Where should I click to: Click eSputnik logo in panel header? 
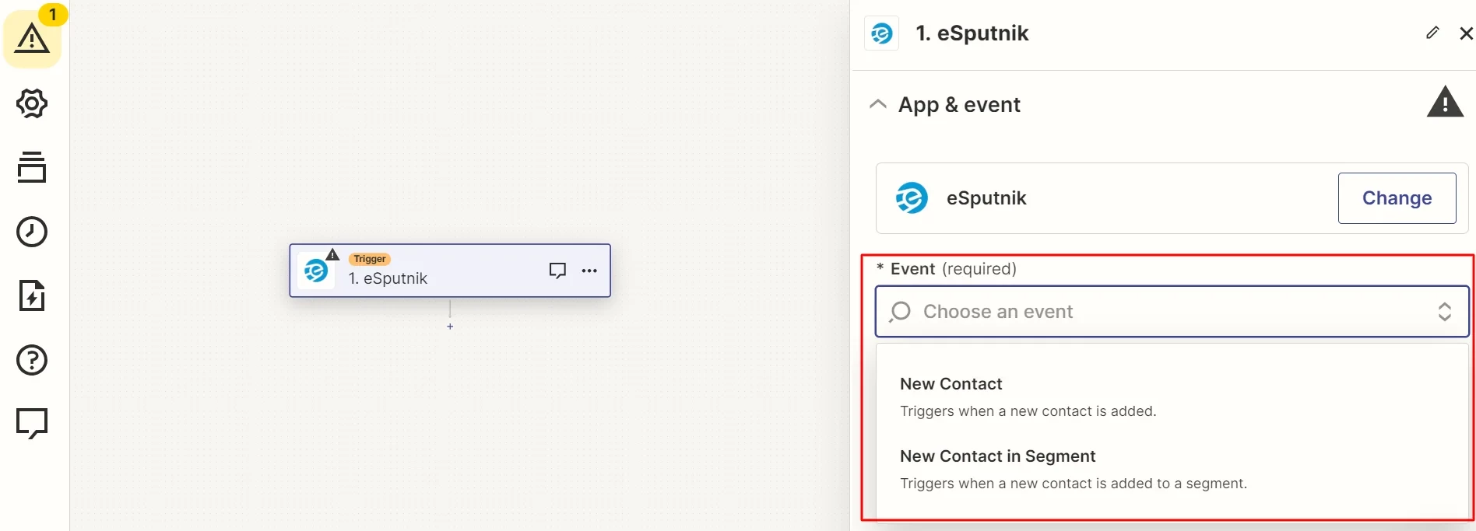pos(881,33)
